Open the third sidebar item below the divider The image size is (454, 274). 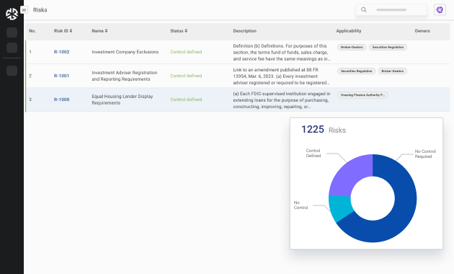click(x=12, y=71)
